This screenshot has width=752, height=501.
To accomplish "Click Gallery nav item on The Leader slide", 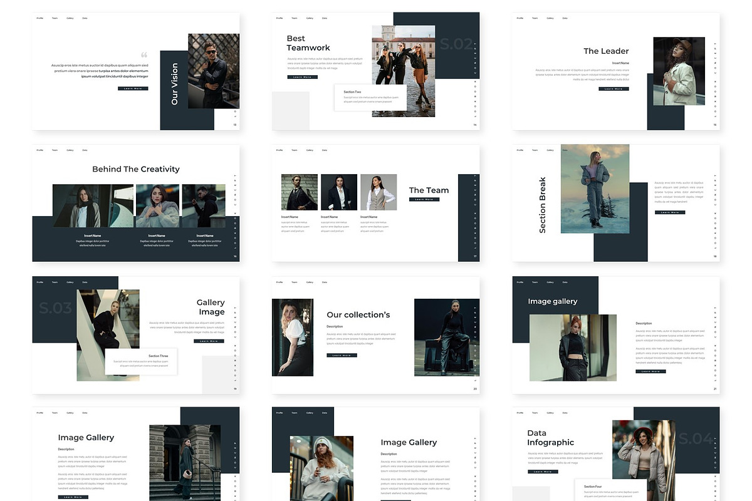I will pos(550,18).
